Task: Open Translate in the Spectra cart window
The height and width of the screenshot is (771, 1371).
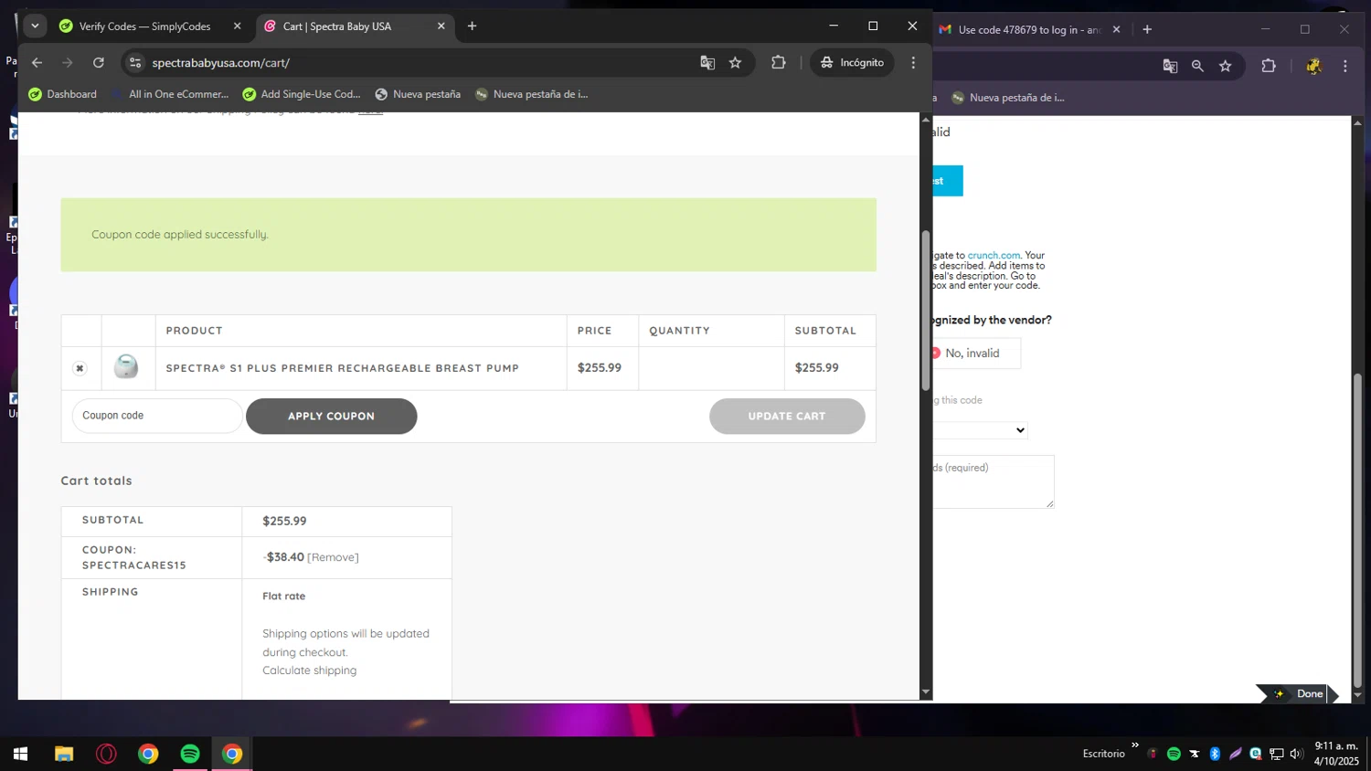Action: pyautogui.click(x=707, y=63)
